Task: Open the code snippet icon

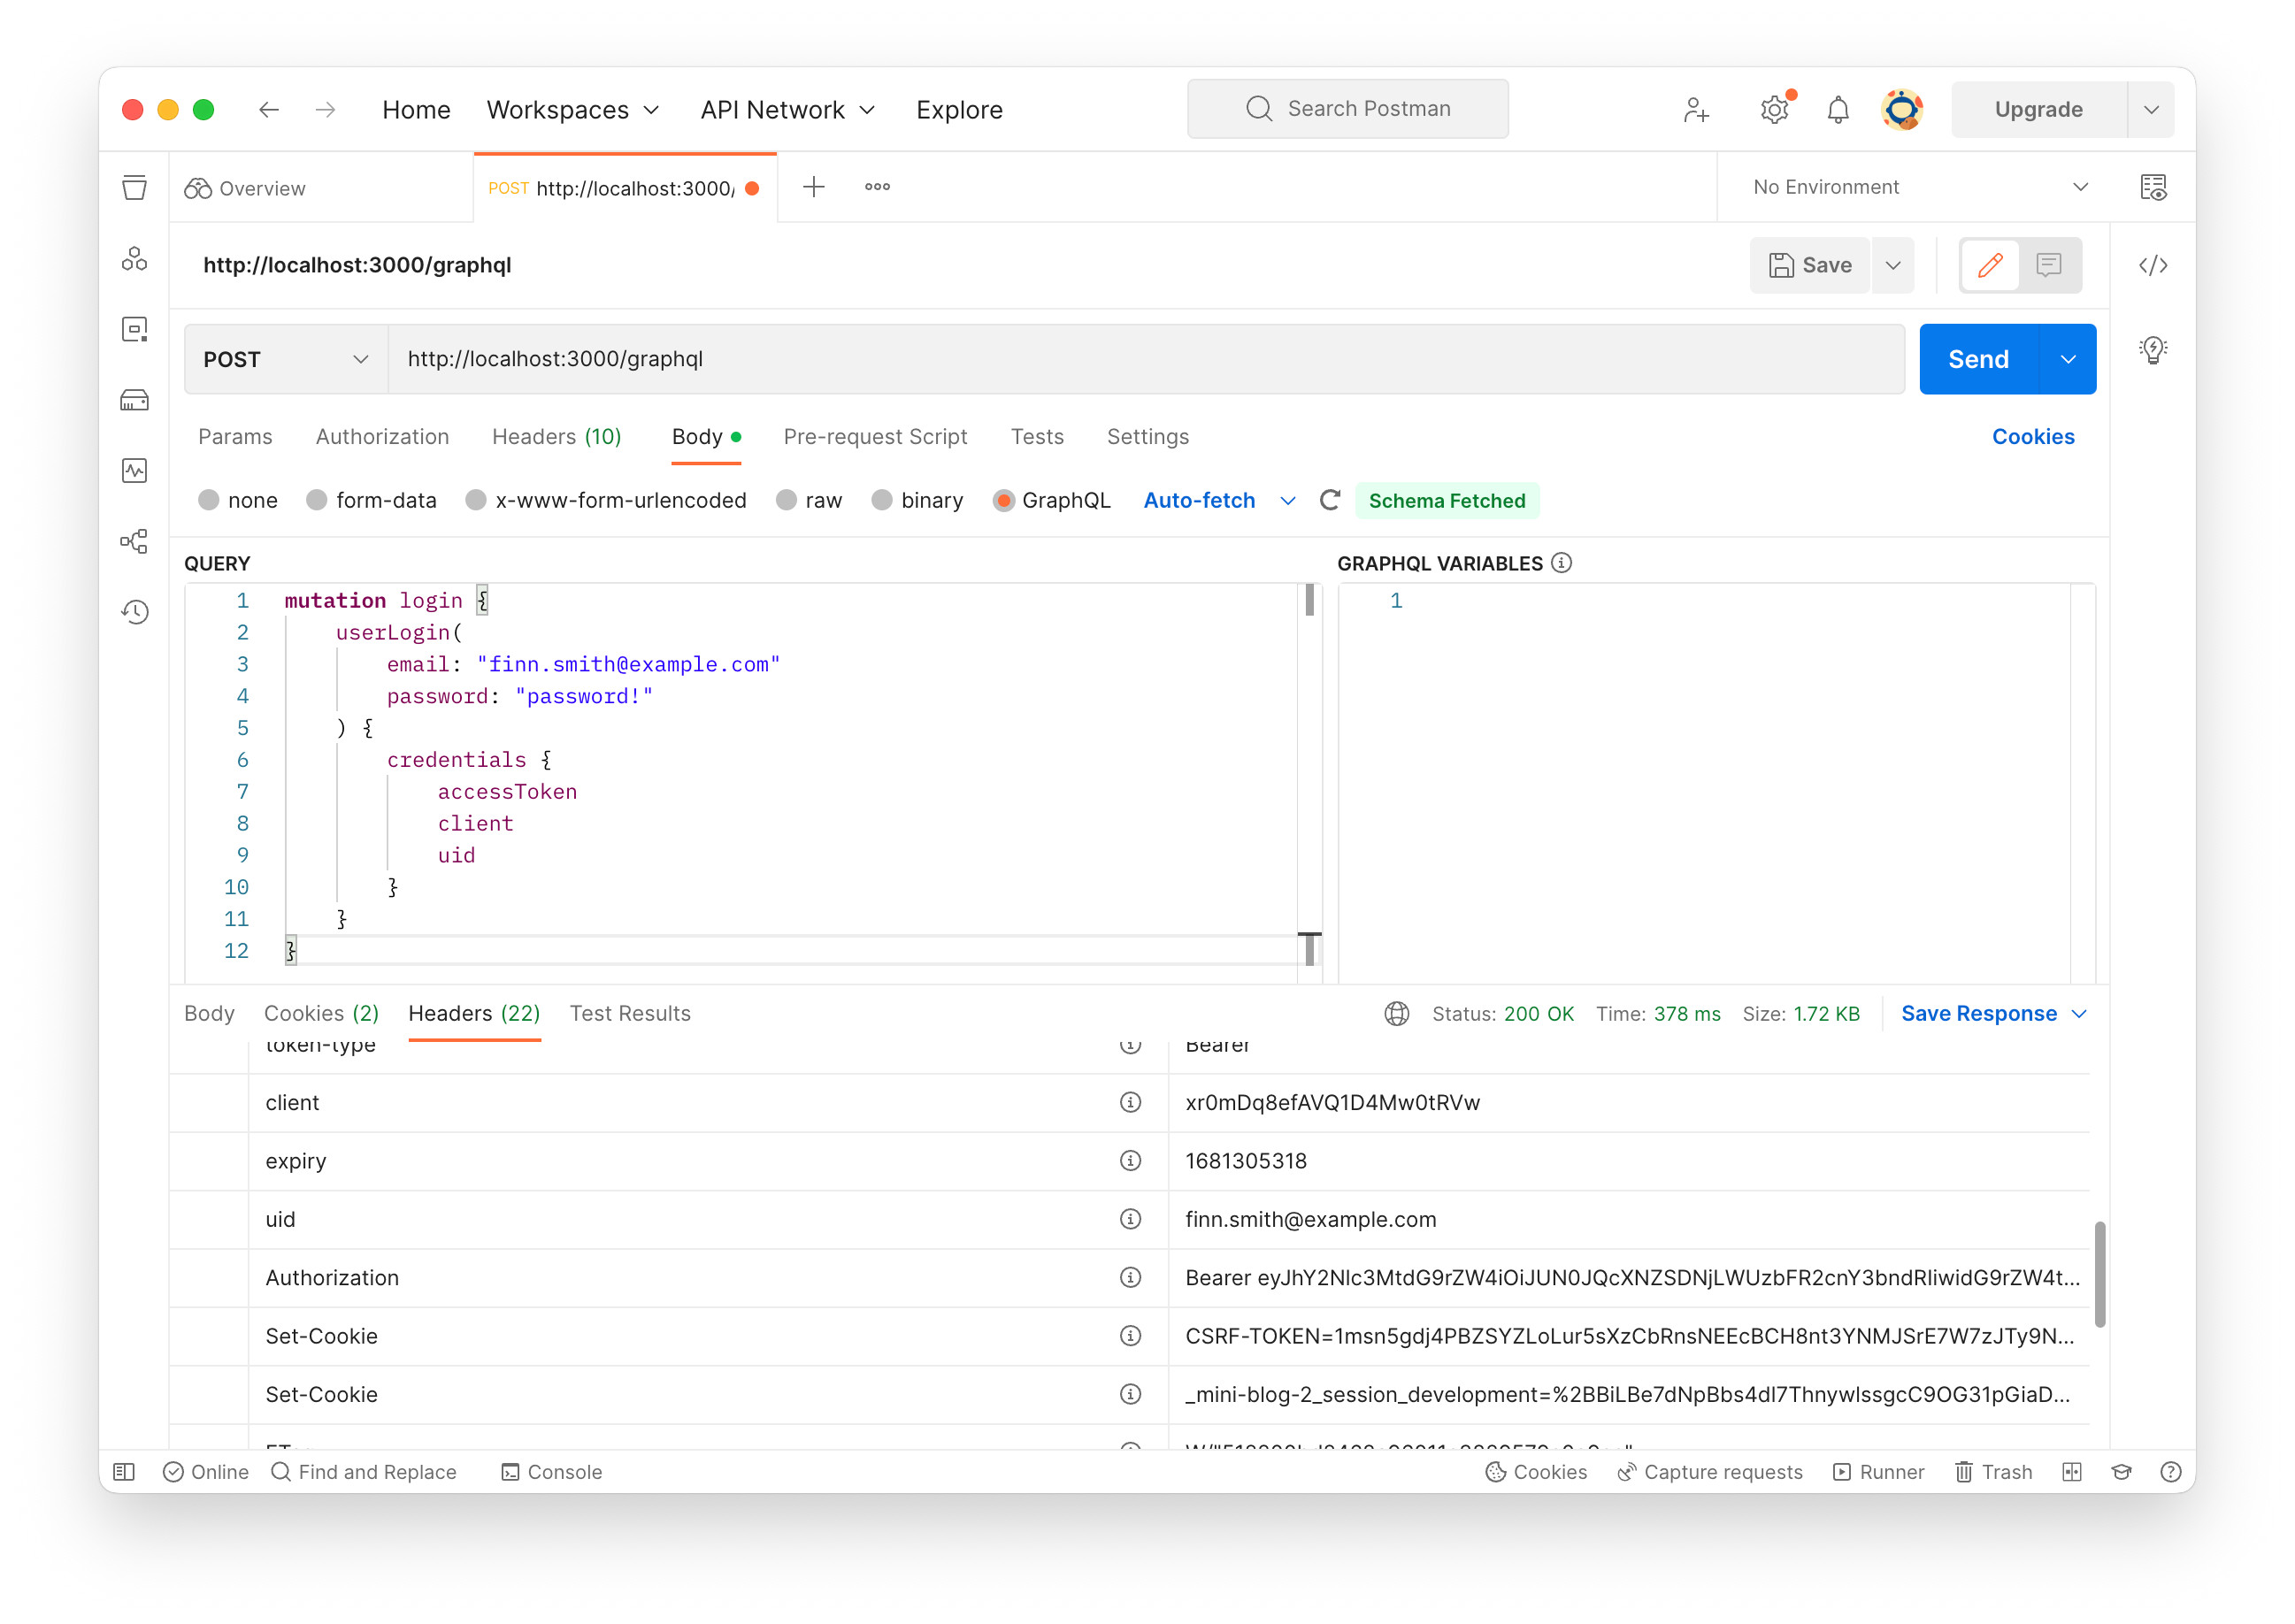Action: click(x=2152, y=265)
